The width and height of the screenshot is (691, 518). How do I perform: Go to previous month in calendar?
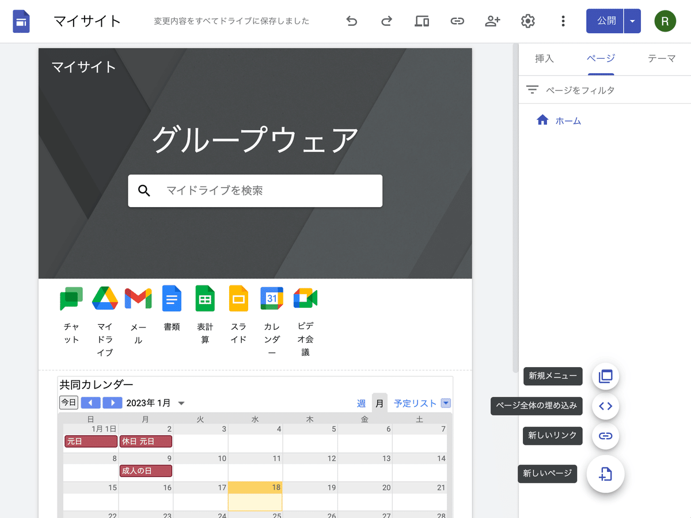(x=90, y=403)
